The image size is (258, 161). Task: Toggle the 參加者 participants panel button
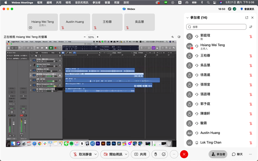[x=218, y=154]
